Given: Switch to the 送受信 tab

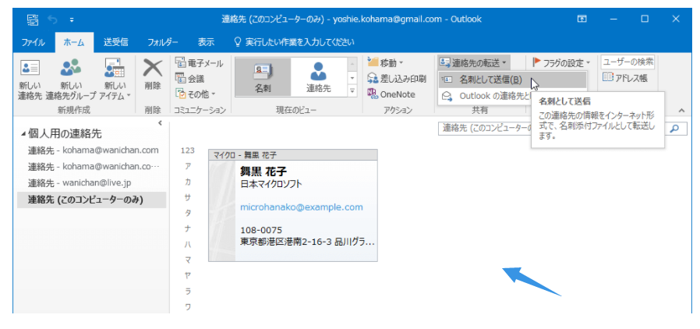Looking at the screenshot, I should click(x=115, y=43).
